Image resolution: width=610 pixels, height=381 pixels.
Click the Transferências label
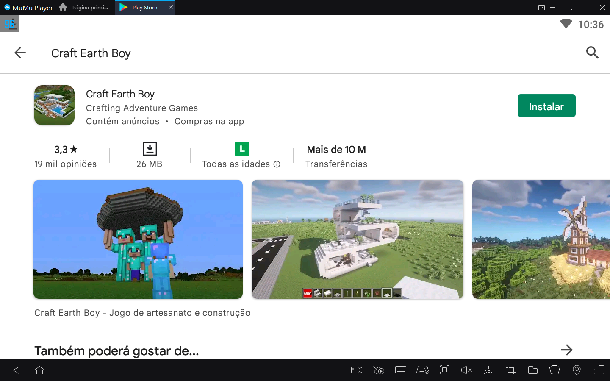click(336, 164)
